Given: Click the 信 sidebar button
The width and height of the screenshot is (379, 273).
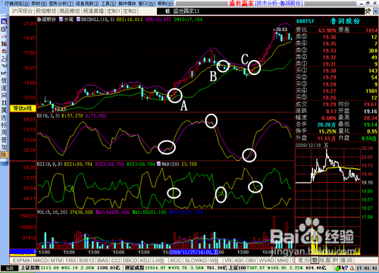Looking at the screenshot, I should pyautogui.click(x=4, y=80).
